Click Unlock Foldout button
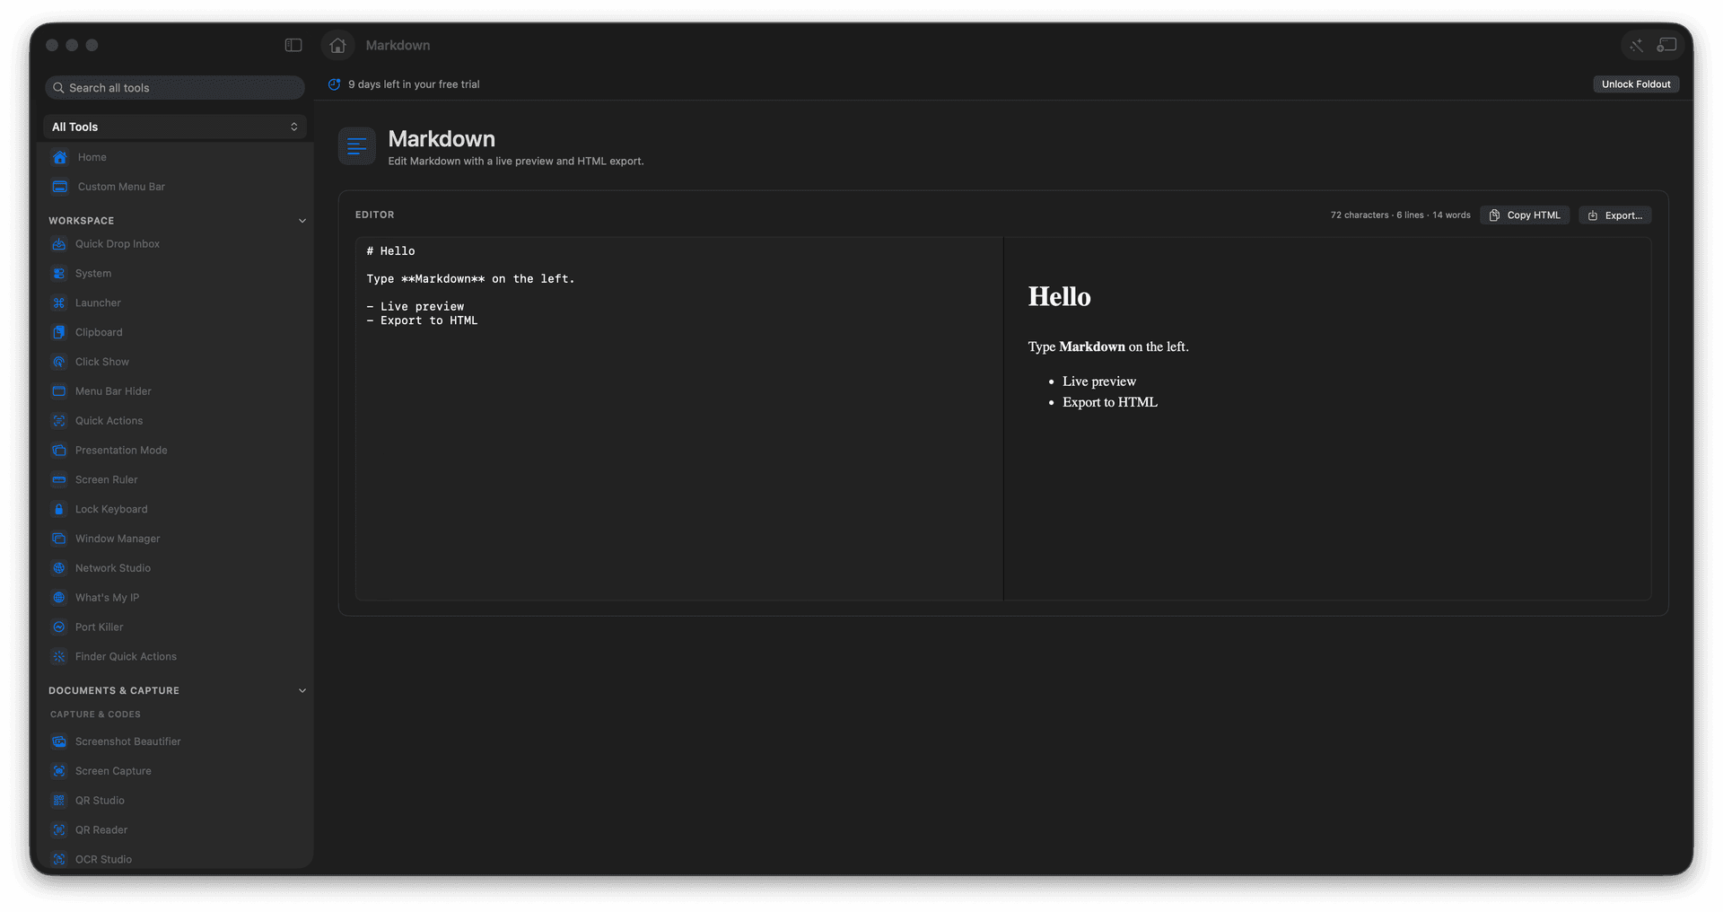Viewport: 1723px width, 912px height. pyautogui.click(x=1636, y=84)
